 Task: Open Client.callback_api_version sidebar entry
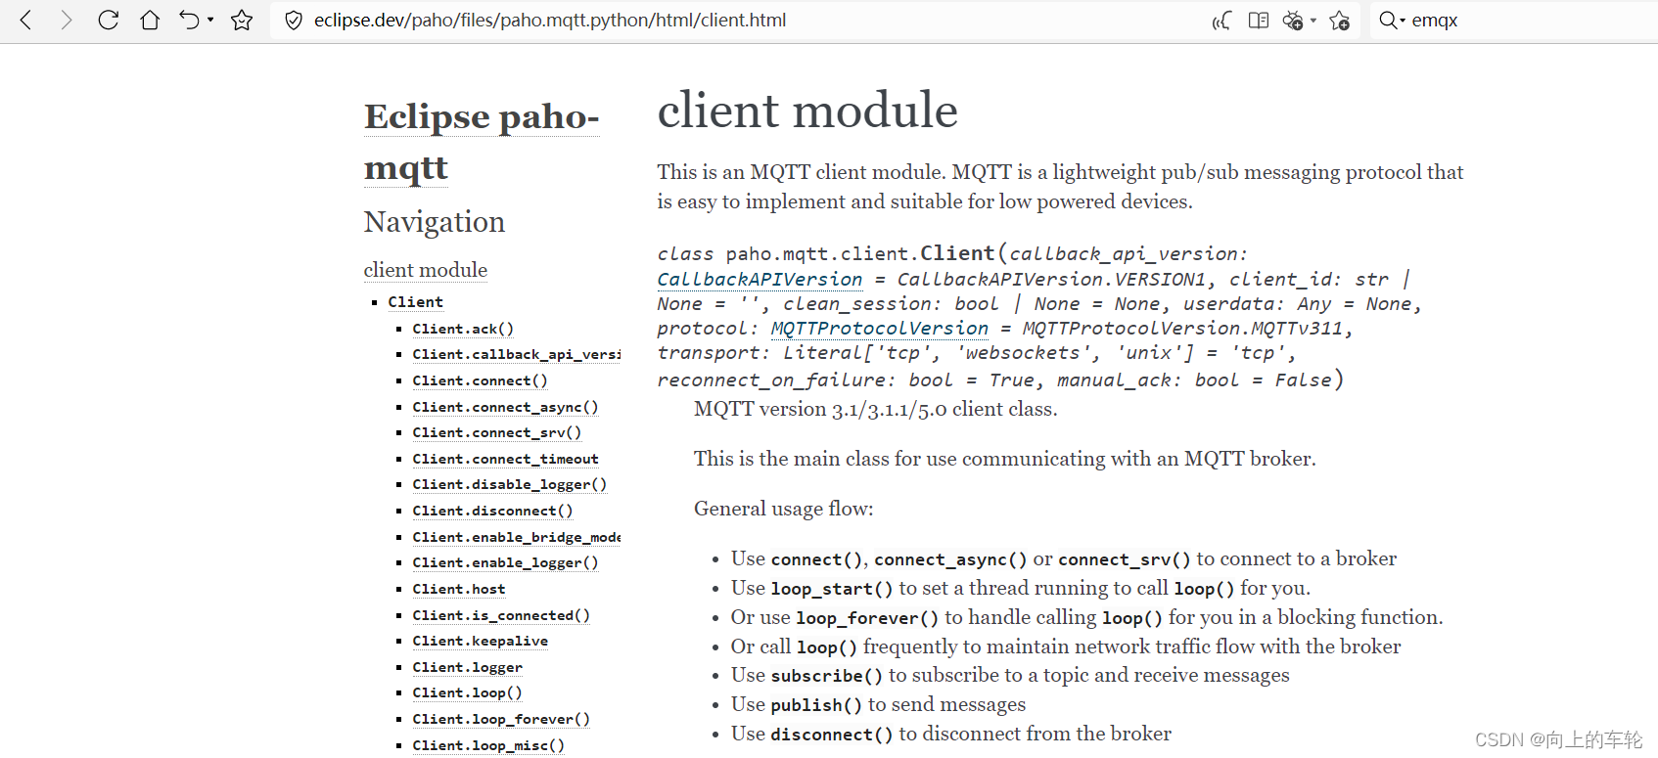(517, 354)
